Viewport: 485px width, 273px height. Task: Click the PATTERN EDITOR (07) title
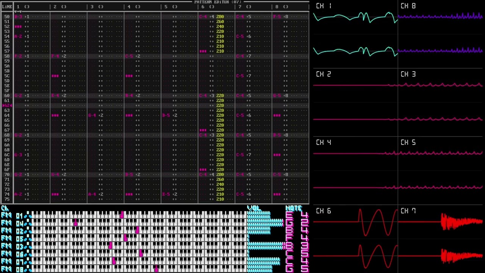218,2
